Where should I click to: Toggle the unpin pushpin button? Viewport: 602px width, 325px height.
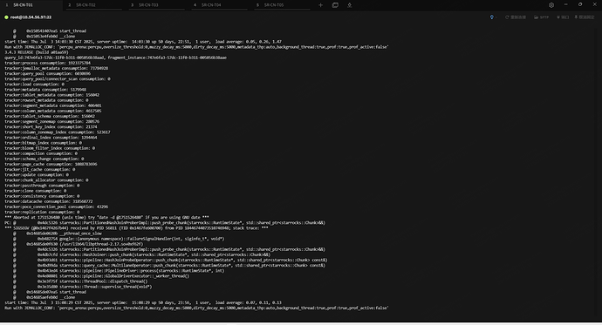585,17
